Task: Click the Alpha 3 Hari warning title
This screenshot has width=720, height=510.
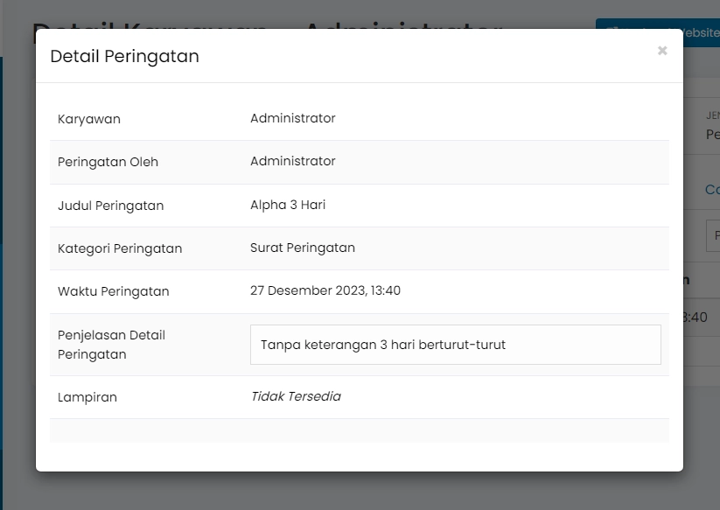Action: click(x=287, y=205)
